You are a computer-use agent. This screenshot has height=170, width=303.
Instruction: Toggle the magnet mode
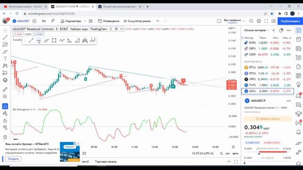[x=5, y=106]
